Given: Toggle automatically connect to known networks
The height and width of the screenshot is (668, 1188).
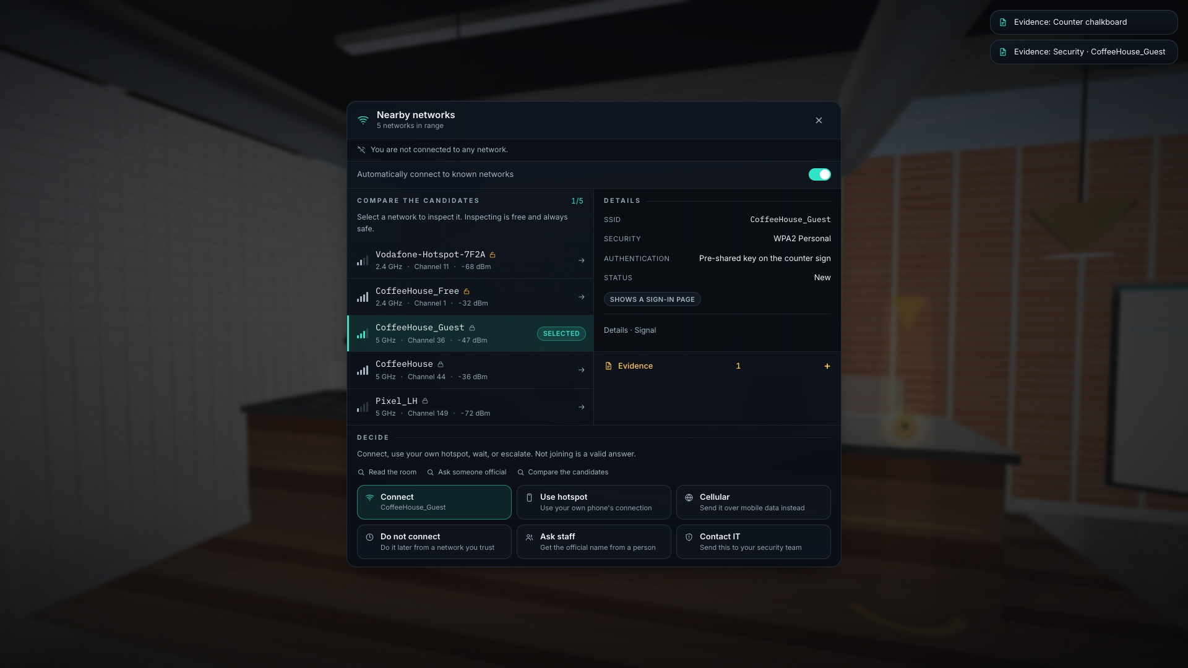Looking at the screenshot, I should [x=819, y=174].
